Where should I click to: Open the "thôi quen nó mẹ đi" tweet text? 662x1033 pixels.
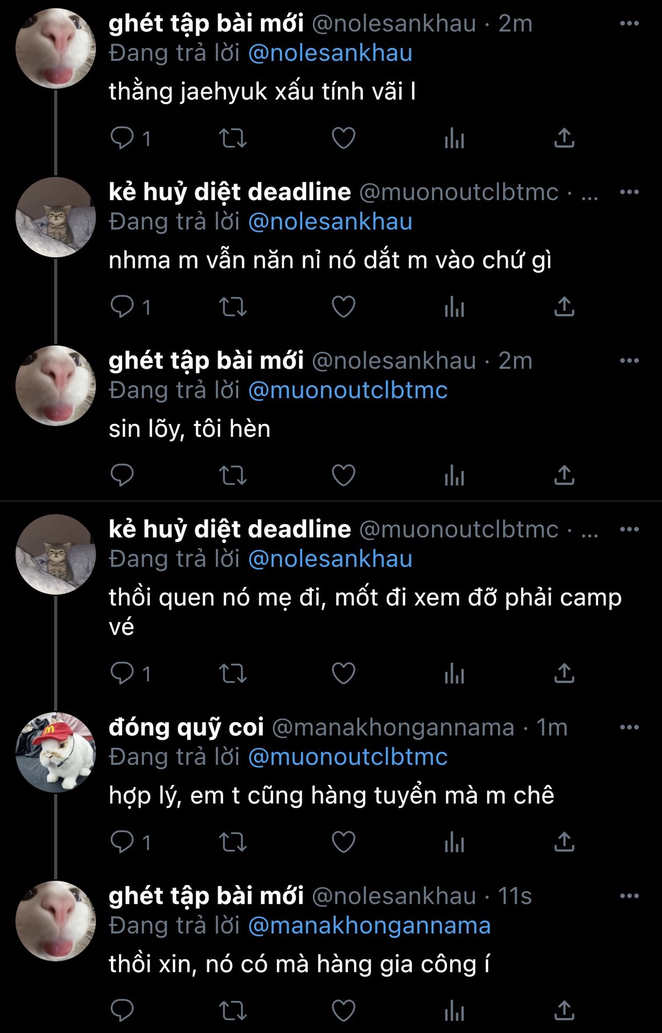click(x=365, y=612)
